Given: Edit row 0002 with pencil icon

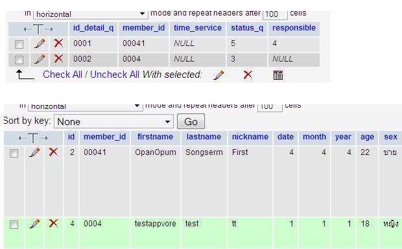Looking at the screenshot, I should pyautogui.click(x=40, y=59).
